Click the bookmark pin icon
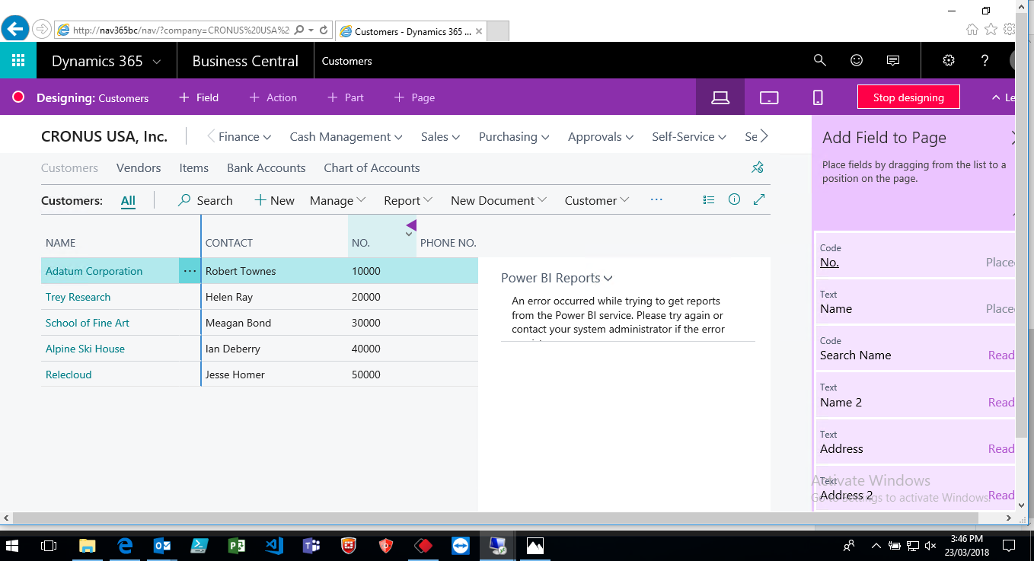 tap(757, 167)
